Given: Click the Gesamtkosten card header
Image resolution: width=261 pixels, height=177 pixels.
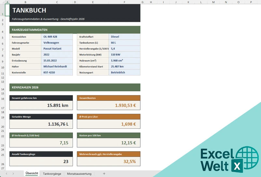Looking at the screenshot, I should tap(109, 98).
